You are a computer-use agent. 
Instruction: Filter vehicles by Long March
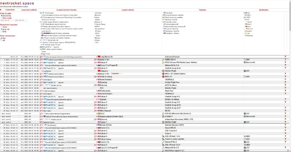click(100, 29)
